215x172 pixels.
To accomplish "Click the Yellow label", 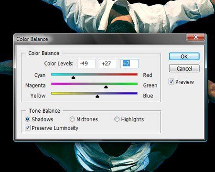I will pyautogui.click(x=38, y=96).
